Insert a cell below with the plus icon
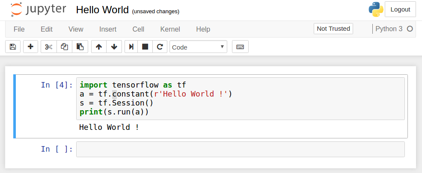 tap(31, 47)
